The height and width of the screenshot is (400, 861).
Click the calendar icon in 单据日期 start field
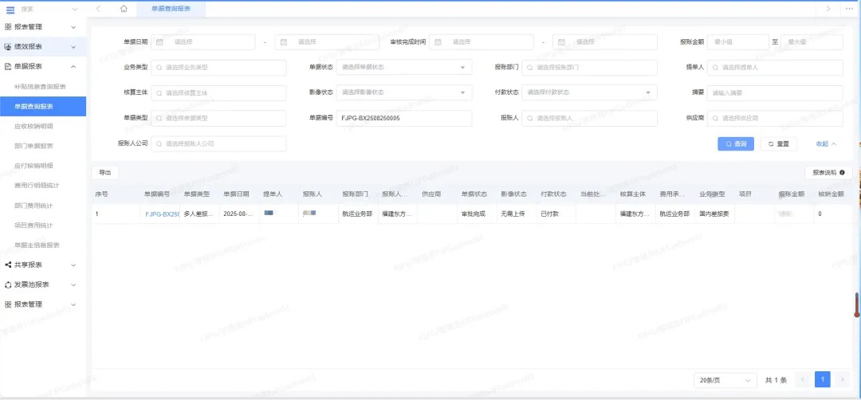159,42
